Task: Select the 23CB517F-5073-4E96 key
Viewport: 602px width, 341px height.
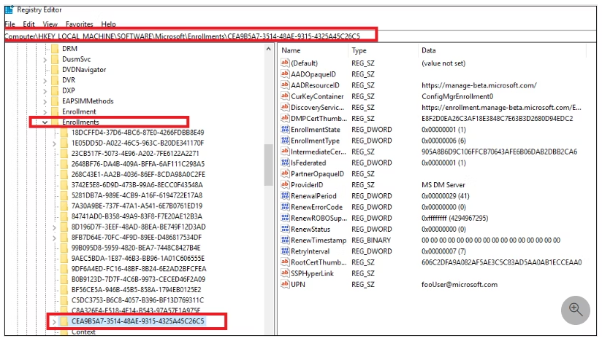Action: [x=135, y=154]
